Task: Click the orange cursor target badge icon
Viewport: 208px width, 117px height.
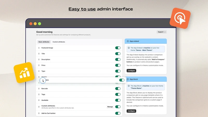Action: [x=180, y=18]
